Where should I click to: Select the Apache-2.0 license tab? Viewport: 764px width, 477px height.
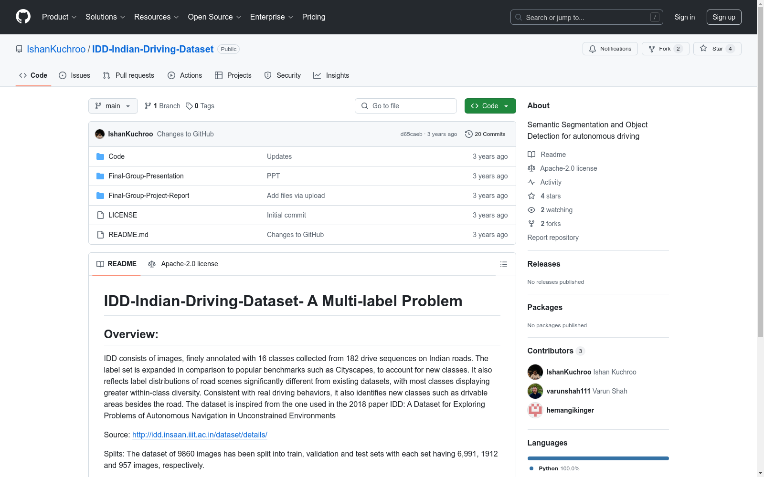(183, 264)
